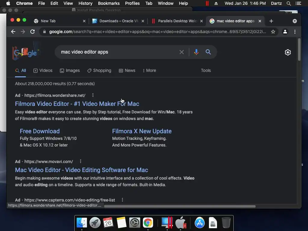Open the Free Download sitelink
Viewport: 308px width, 231px height.
(x=40, y=131)
